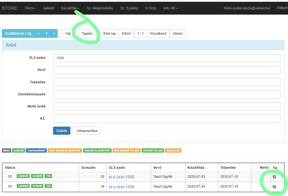Screen dimensions: 288x196
Task: Open caret dropdown next to F button
Action: click(x=54, y=33)
